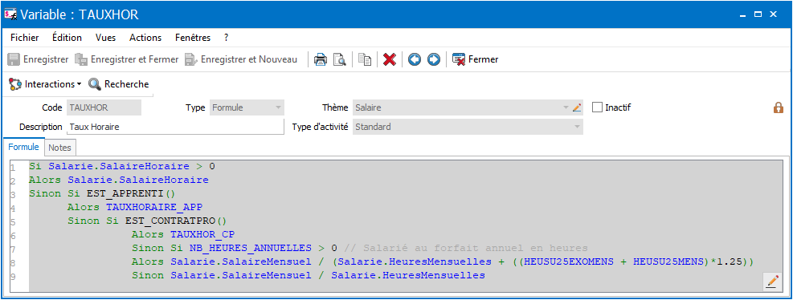793x300 pixels.
Task: Go to previous record arrow
Action: 415,59
